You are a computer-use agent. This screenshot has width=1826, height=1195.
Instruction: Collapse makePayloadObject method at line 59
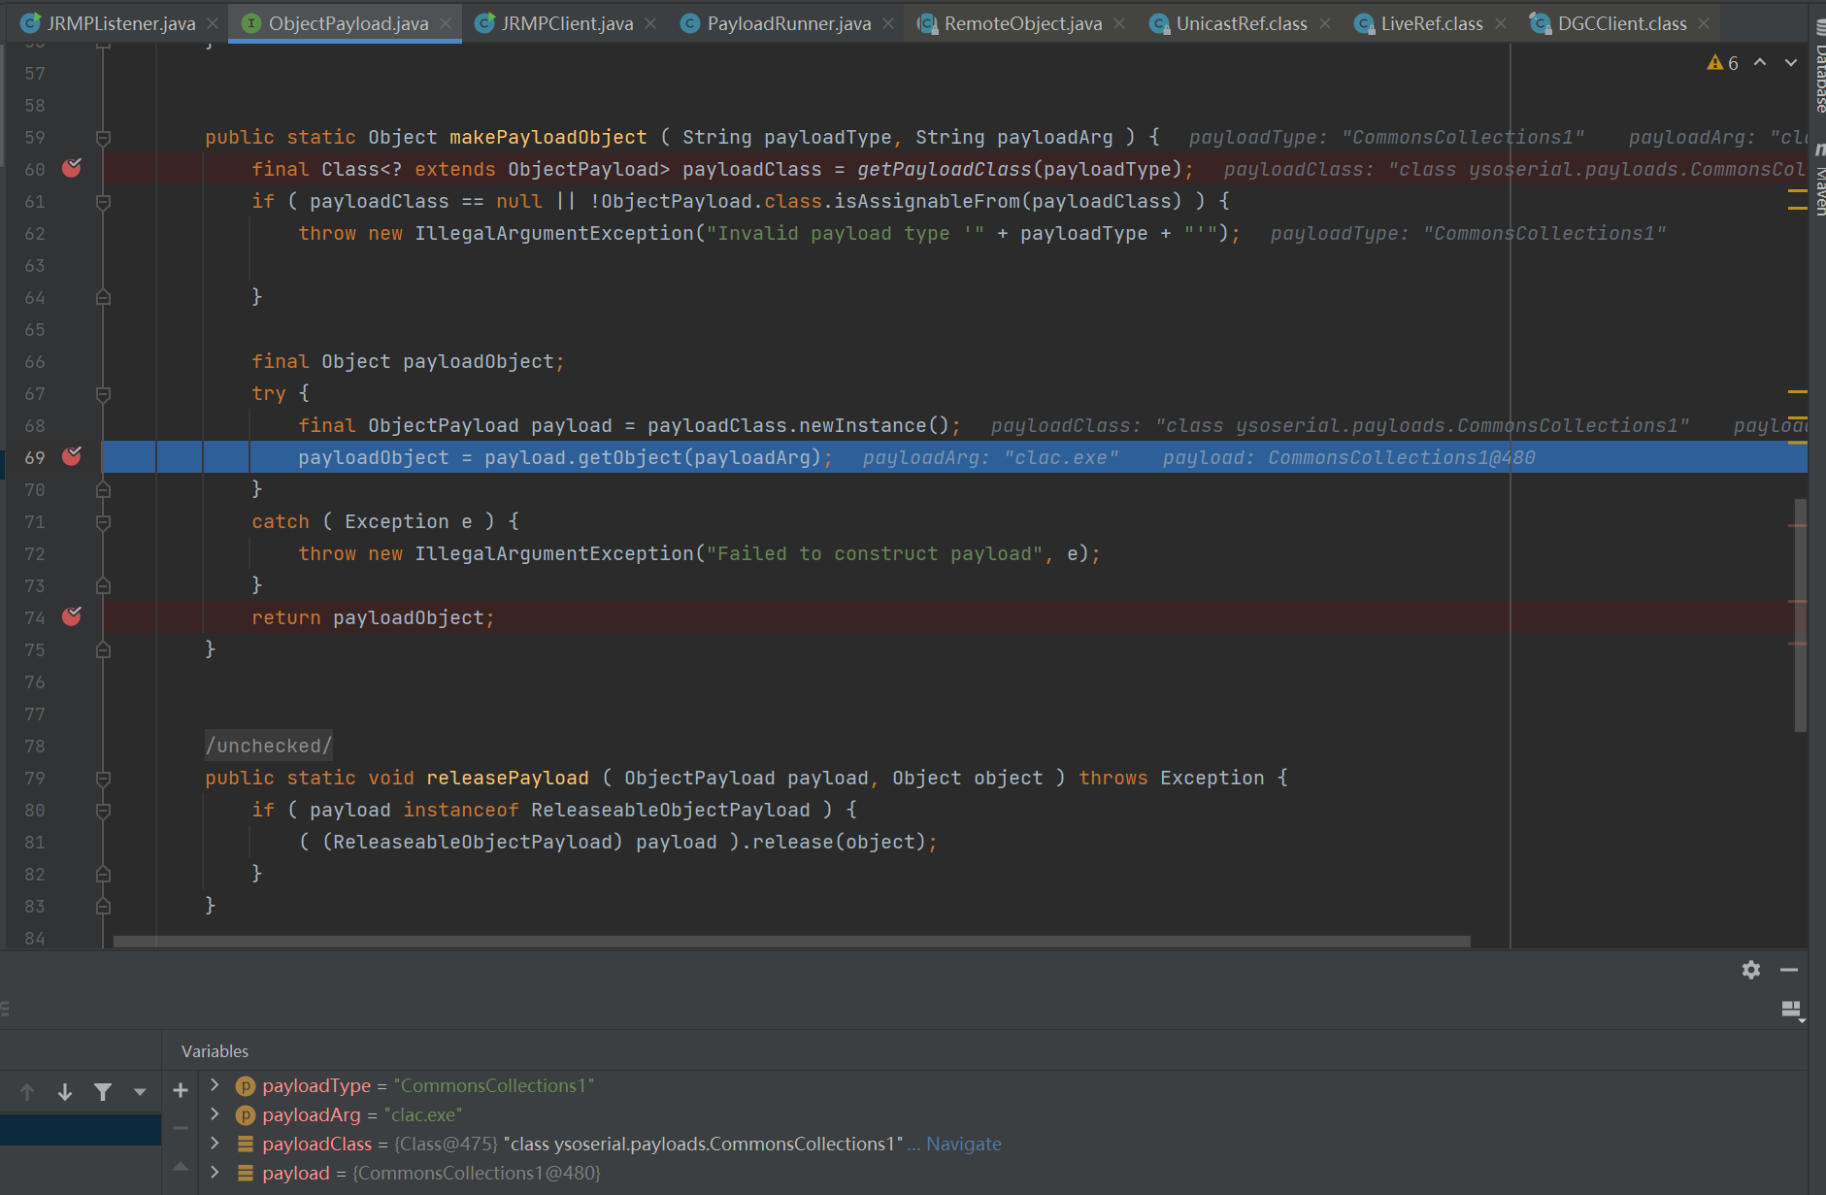(x=104, y=138)
